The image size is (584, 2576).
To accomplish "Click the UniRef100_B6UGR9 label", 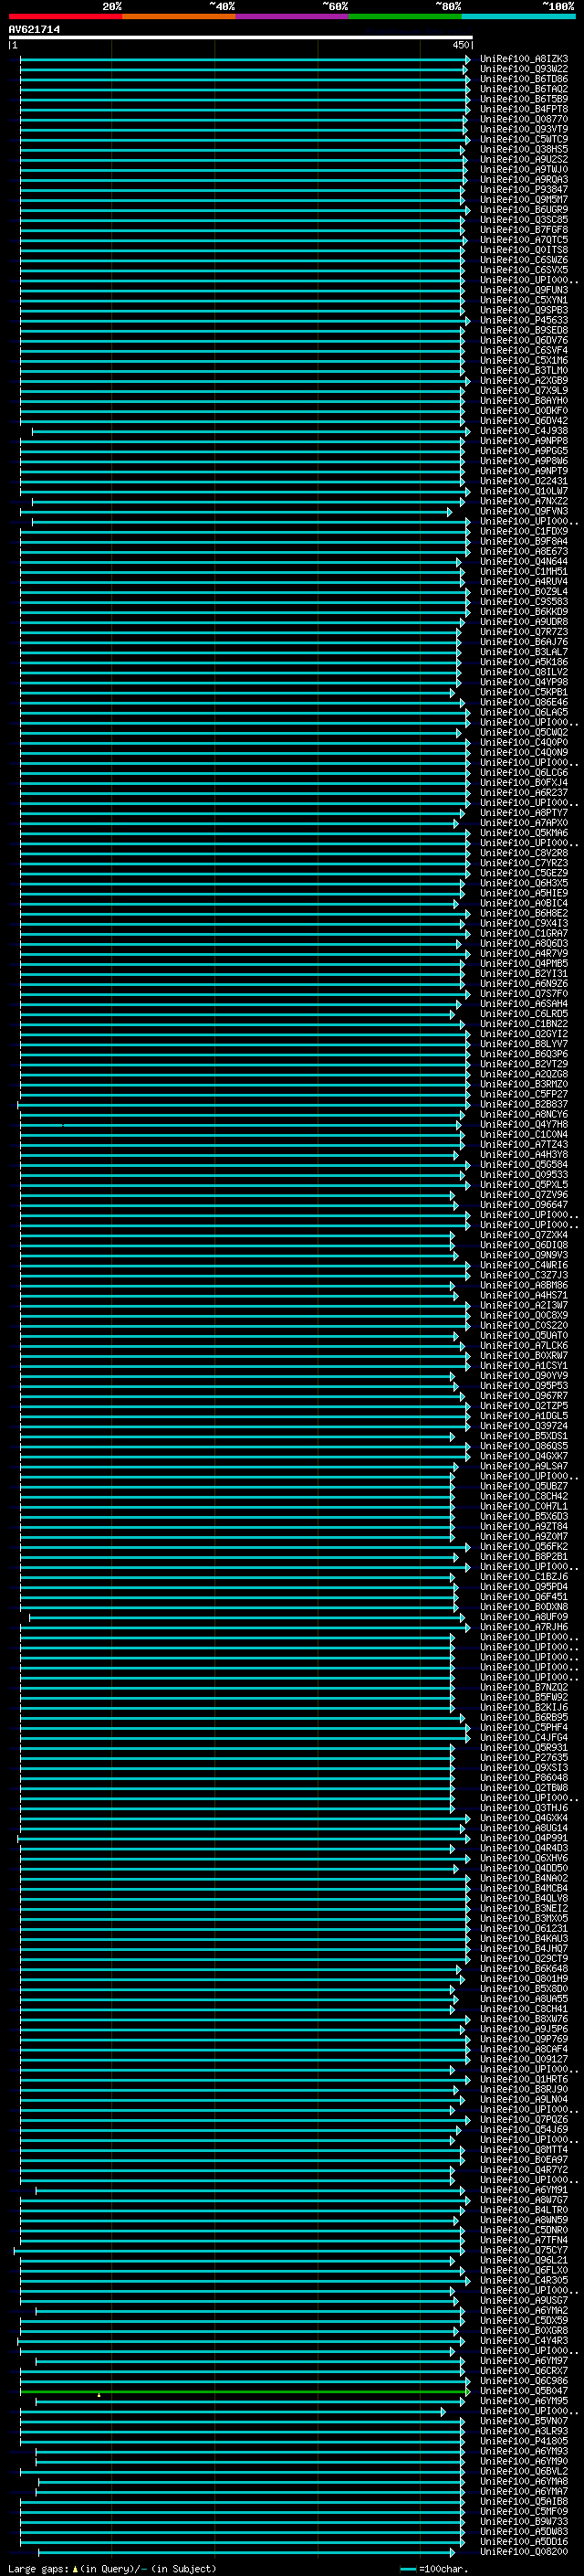I will tap(523, 210).
